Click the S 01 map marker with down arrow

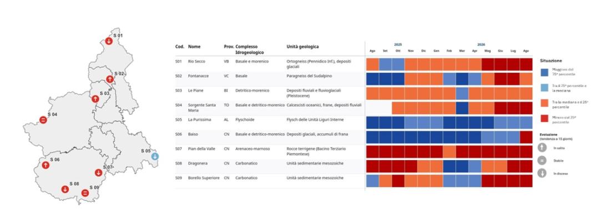click(109, 41)
